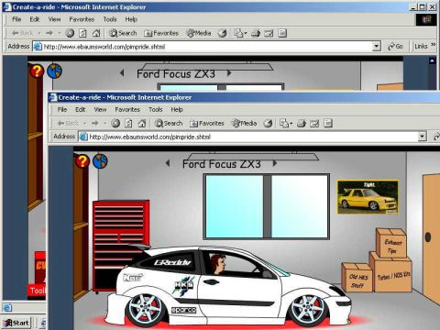Click the yellow car poster on the wall
Image resolution: width=440 pixels, height=330 pixels.
[x=368, y=197]
